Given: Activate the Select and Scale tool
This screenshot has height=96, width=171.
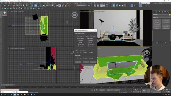Looking at the screenshot, I should click(41, 5).
